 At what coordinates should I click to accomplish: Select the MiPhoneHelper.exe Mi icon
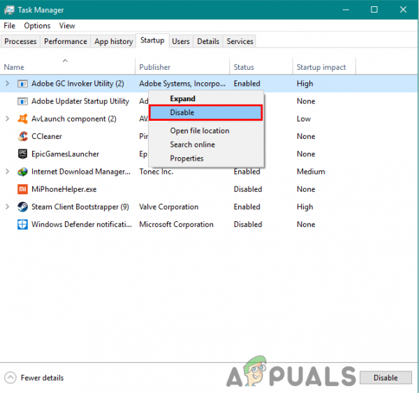pos(22,189)
